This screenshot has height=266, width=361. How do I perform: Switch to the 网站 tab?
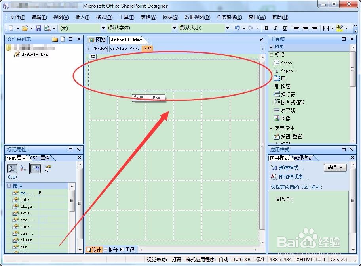(97, 40)
